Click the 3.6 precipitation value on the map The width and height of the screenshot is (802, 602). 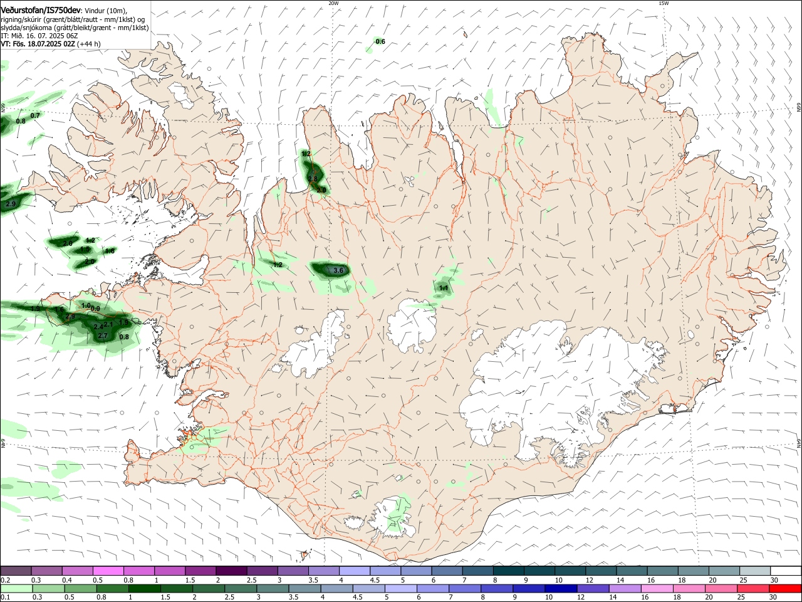point(339,270)
